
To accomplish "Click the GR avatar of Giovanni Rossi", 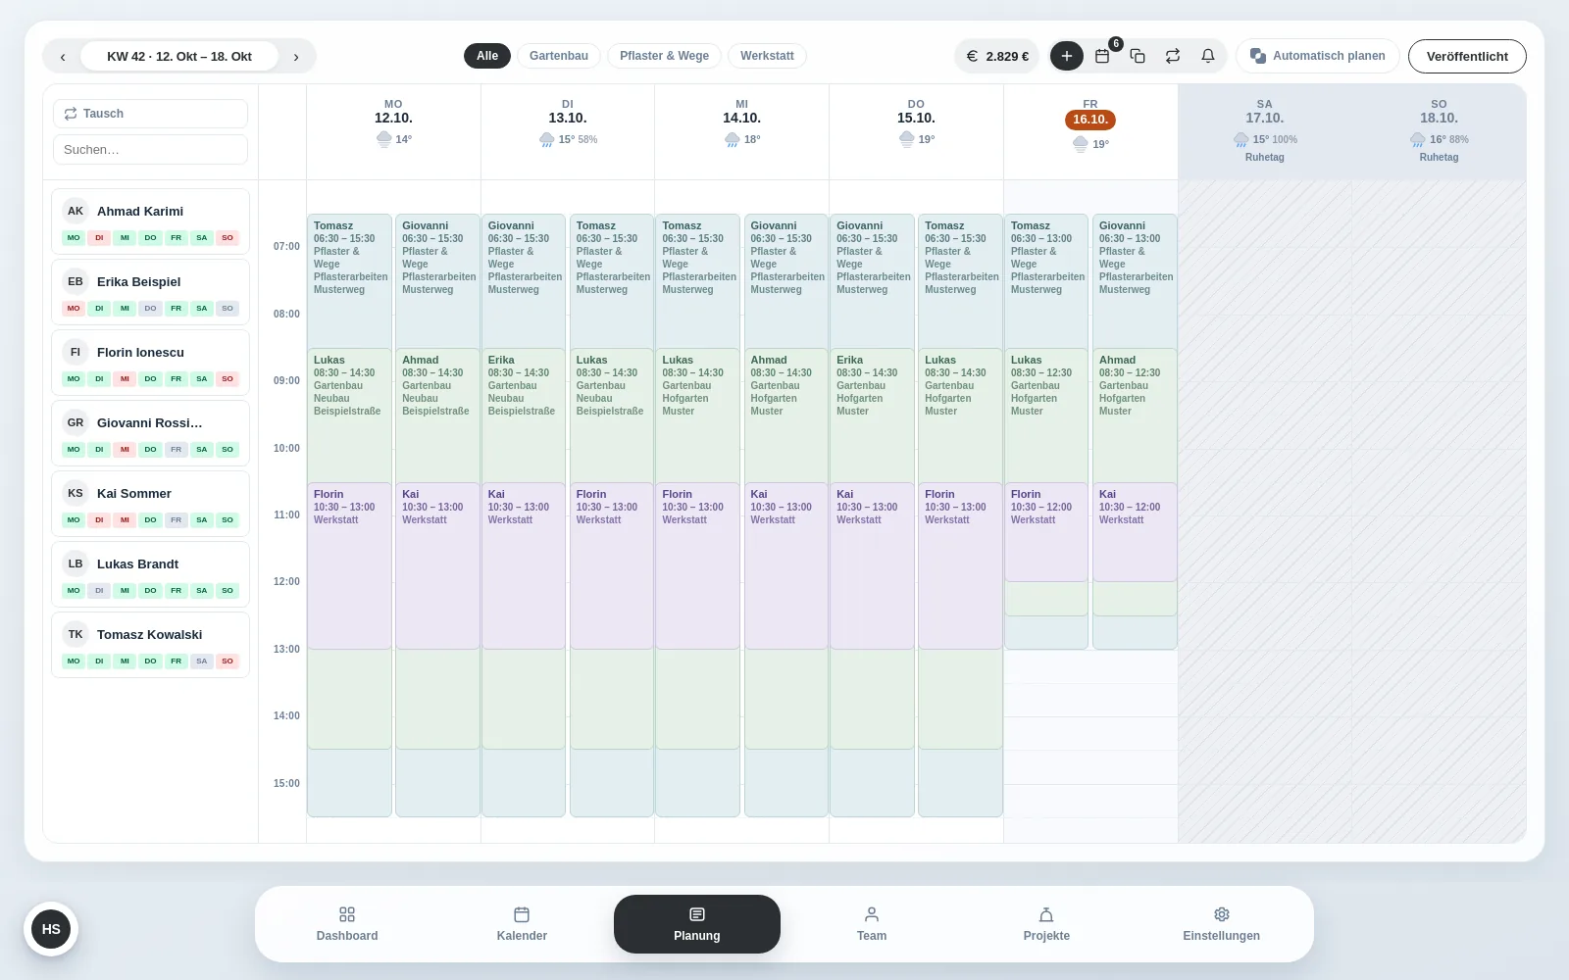I will click(x=76, y=422).
